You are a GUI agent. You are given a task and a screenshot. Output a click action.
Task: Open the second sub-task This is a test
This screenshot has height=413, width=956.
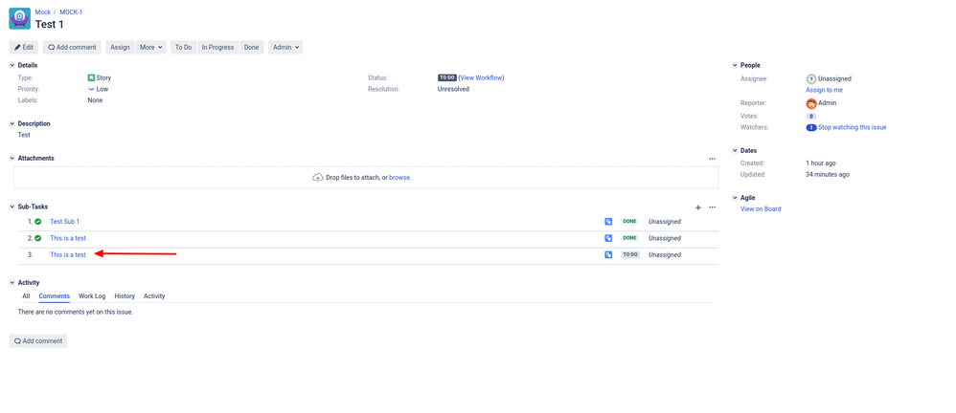(68, 238)
